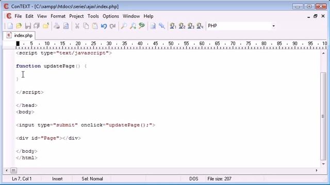
Task: Open the File menu
Action: coord(18,16)
